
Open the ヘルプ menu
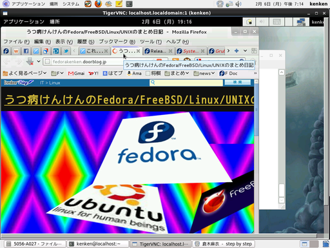pos(177,41)
